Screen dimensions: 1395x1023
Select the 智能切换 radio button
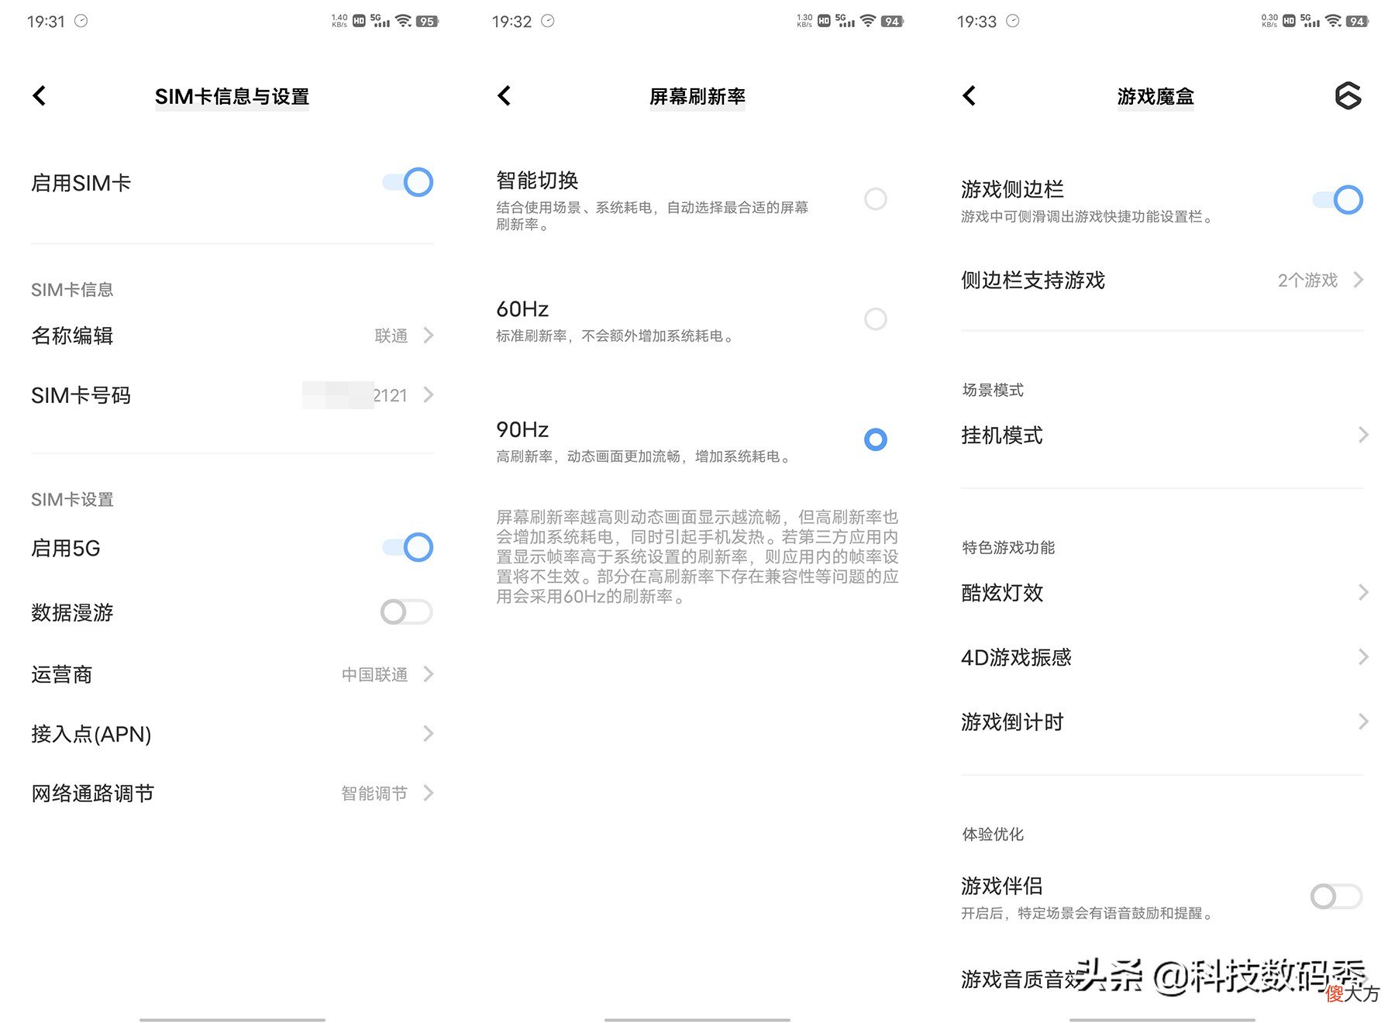click(876, 199)
